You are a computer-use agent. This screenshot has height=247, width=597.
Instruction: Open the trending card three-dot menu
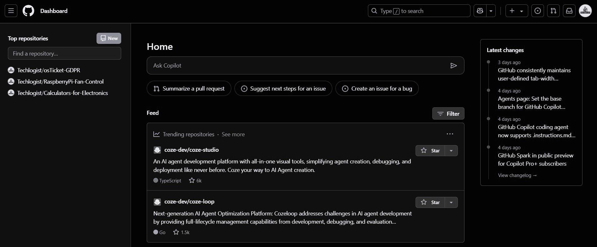point(450,134)
